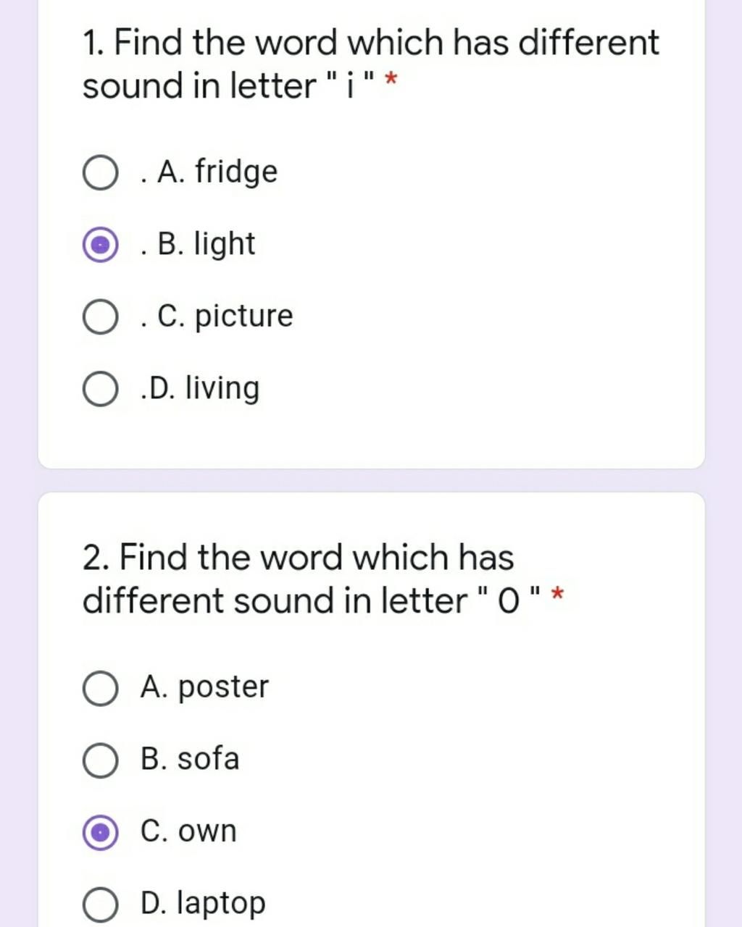Tap the 'B. light' answer label
The width and height of the screenshot is (742, 927).
(x=199, y=245)
